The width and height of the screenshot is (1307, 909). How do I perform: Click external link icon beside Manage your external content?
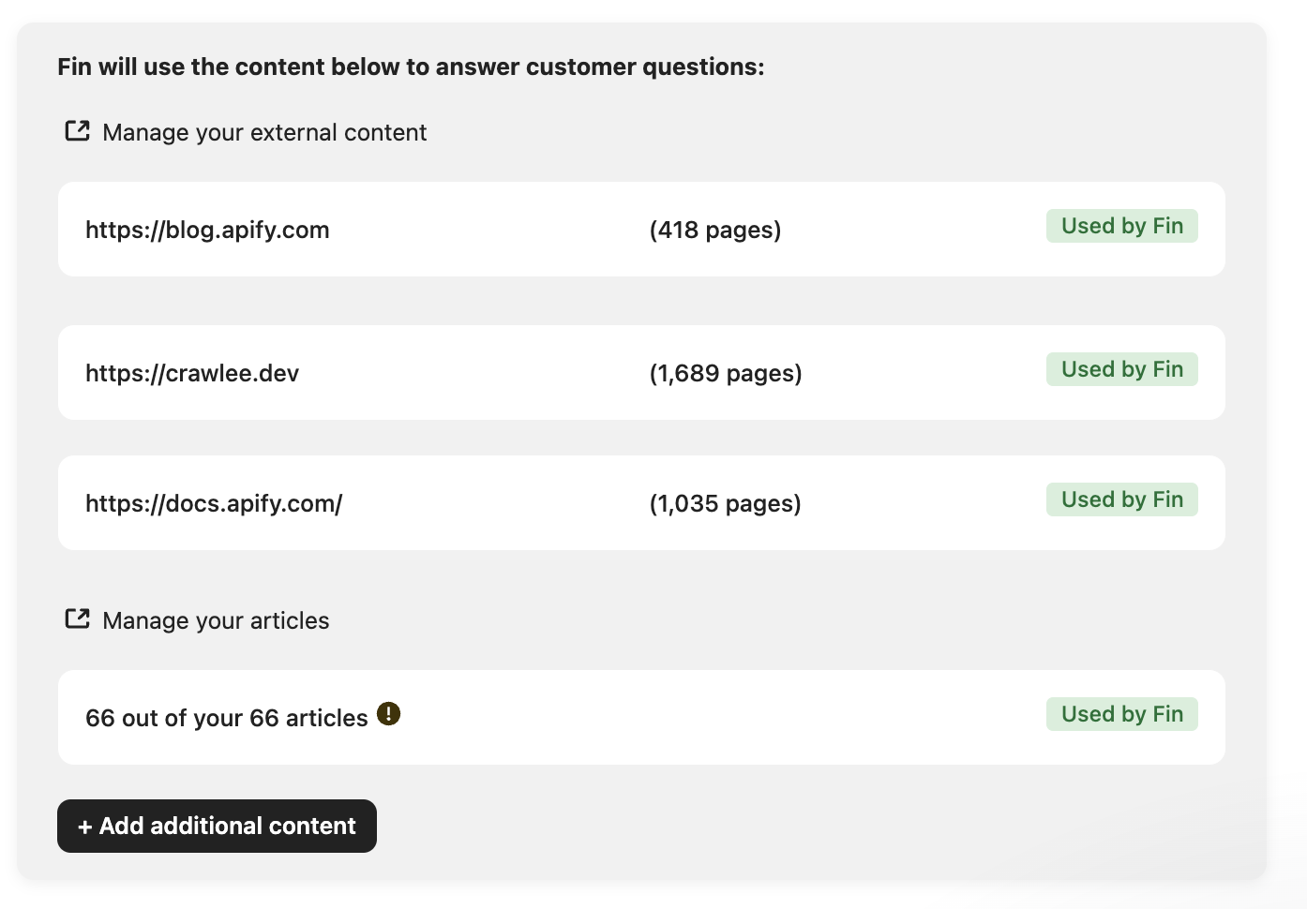[77, 131]
